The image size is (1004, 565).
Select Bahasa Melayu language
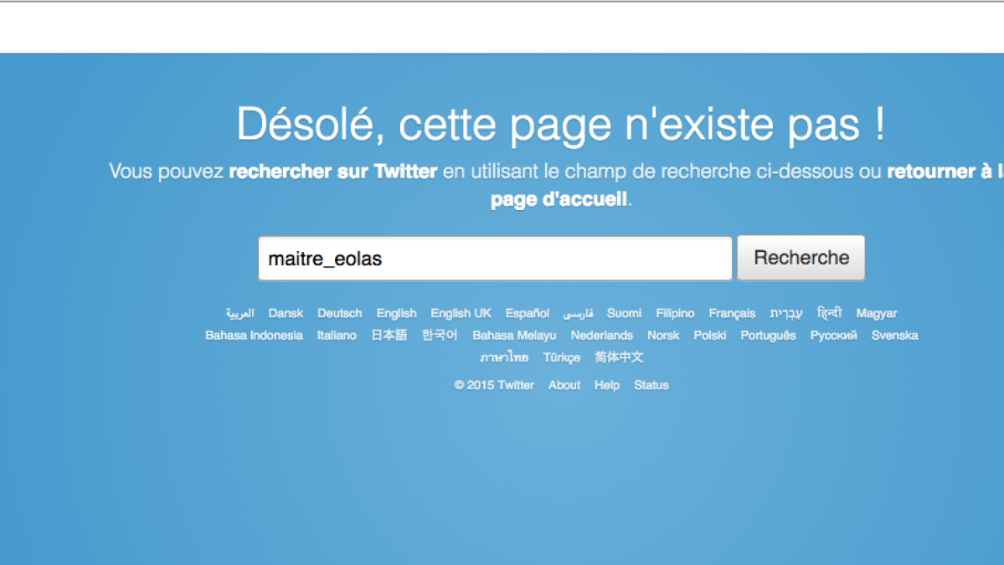[x=514, y=336]
